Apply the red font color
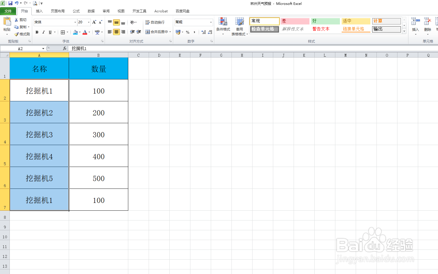Screen dimensions: 438x274 coord(85,32)
